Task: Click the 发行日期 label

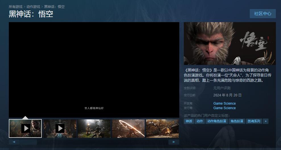Action: [x=190, y=95]
